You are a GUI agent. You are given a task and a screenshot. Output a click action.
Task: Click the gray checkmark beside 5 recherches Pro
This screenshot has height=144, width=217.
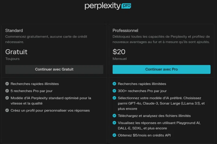[7, 91]
